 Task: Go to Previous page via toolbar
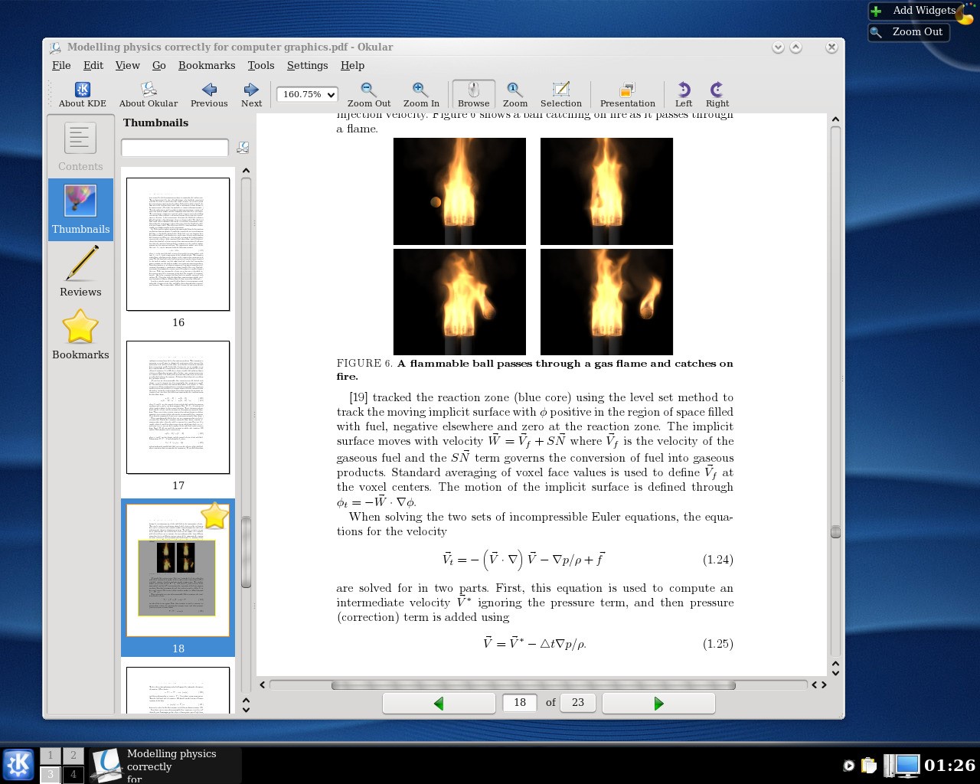tap(209, 94)
